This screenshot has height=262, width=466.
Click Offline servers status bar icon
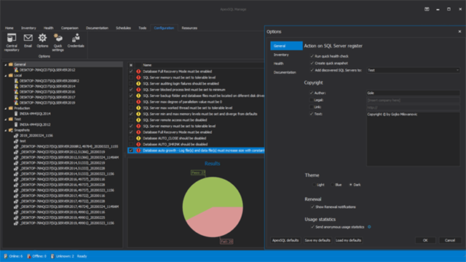coord(29,256)
